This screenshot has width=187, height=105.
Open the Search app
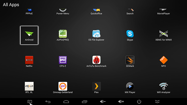pyautogui.click(x=130, y=12)
